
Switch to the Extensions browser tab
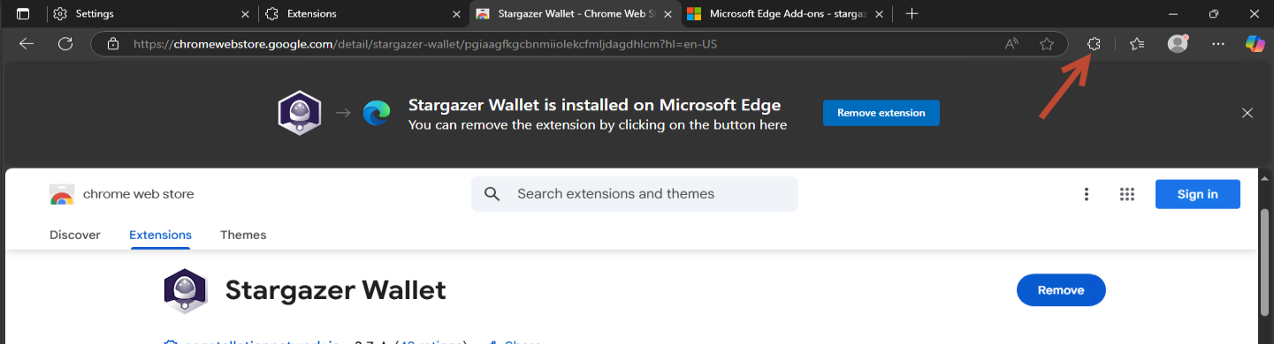[362, 14]
